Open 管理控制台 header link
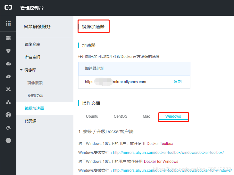 (32, 8)
